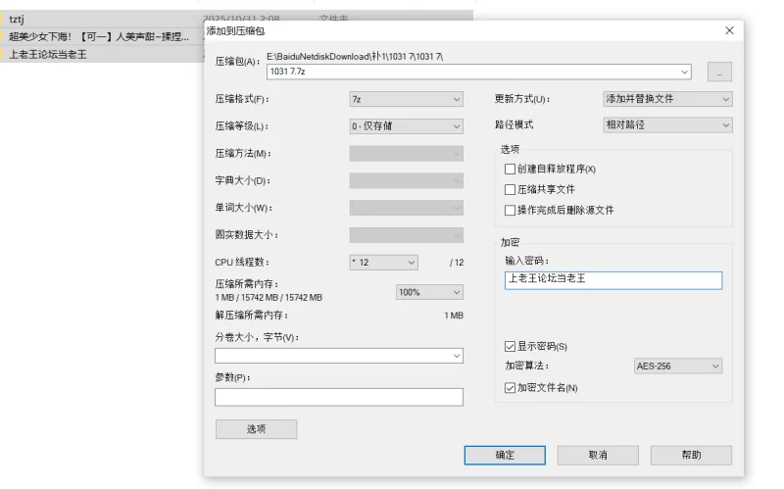Open CPU 线程数 dropdown
This screenshot has height=489, width=784.
pyautogui.click(x=383, y=263)
